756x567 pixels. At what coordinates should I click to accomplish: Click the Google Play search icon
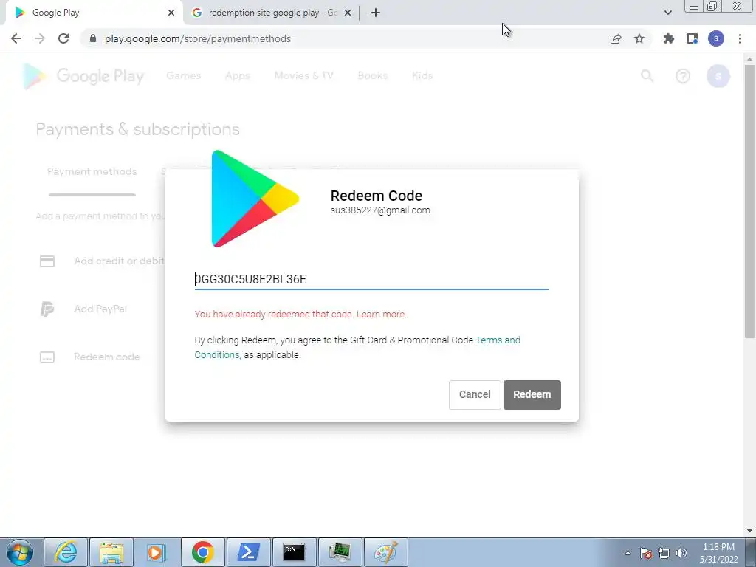pyautogui.click(x=647, y=76)
